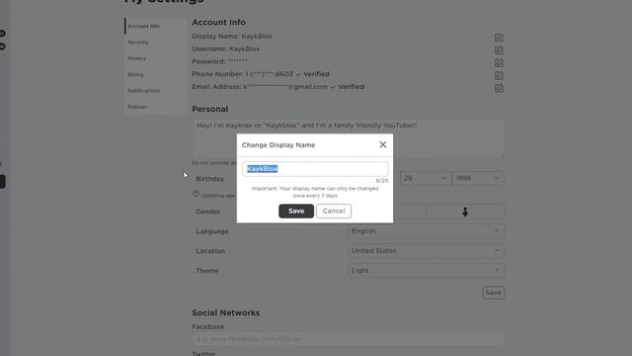Cancel the display name change
The width and height of the screenshot is (632, 356).
click(x=334, y=211)
